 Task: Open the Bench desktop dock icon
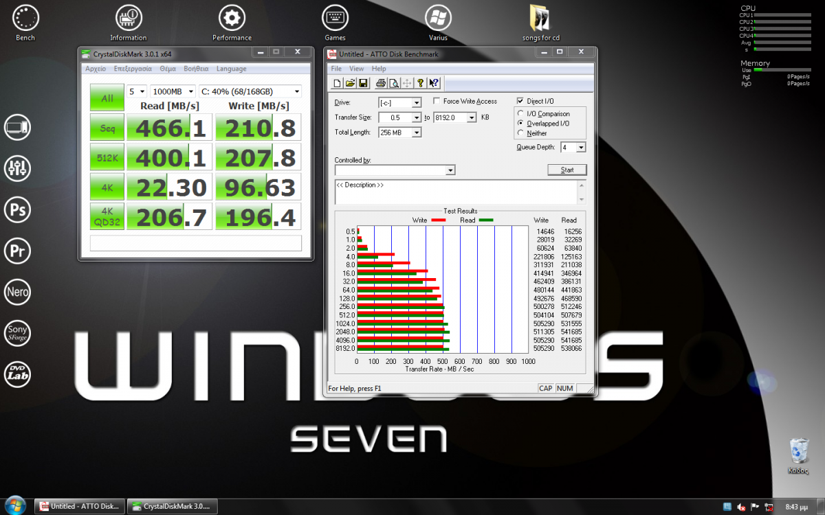pos(25,22)
